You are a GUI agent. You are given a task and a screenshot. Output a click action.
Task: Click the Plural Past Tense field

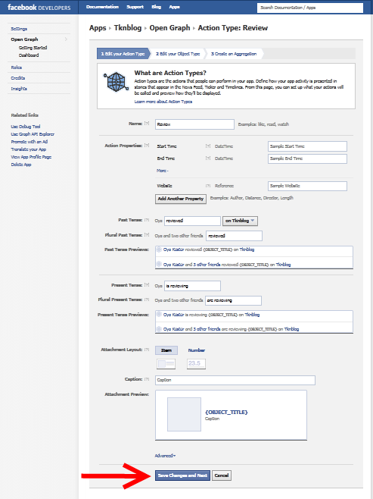point(234,236)
